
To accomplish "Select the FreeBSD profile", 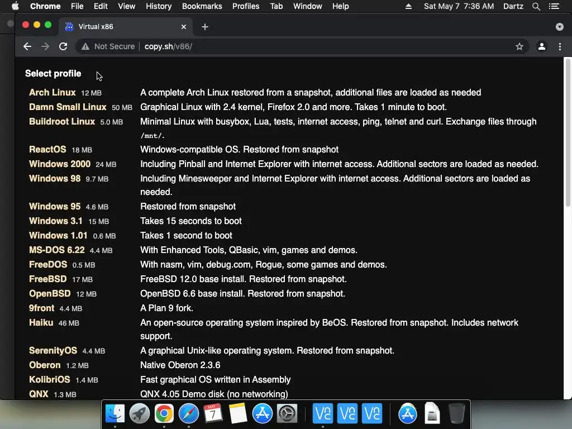I will point(48,279).
